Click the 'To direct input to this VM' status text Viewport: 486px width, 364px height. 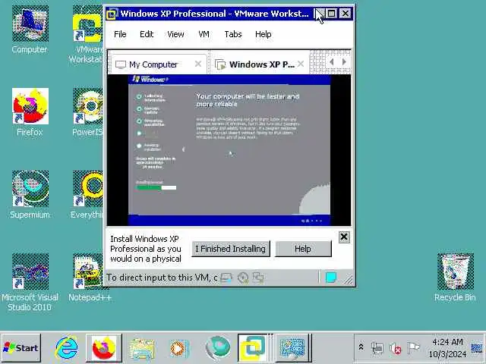point(162,278)
